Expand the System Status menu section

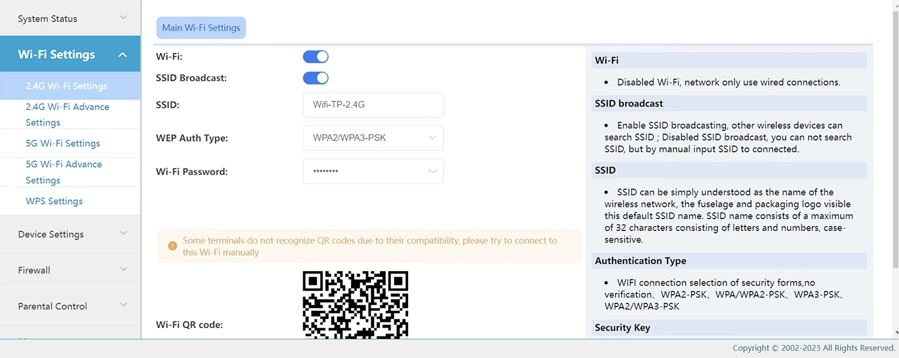70,19
